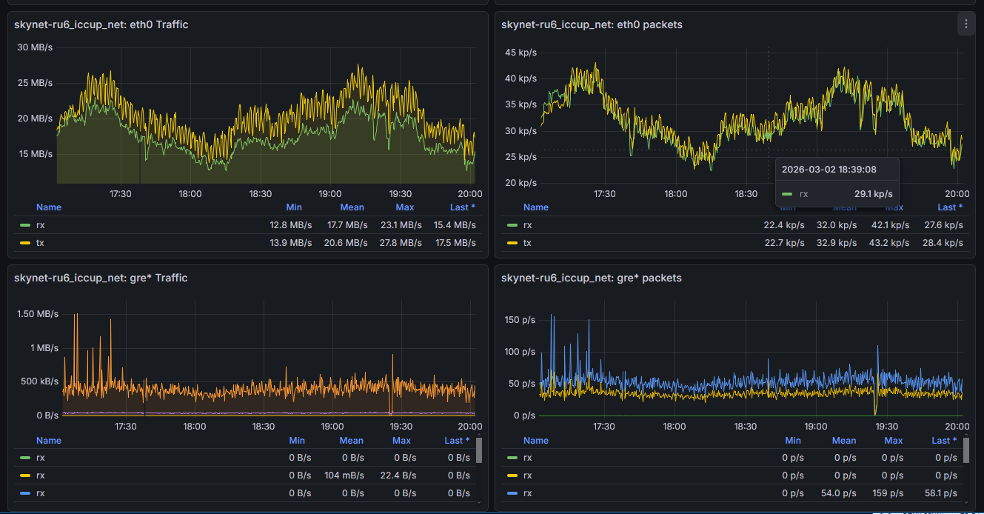Click yellow rx swatch in gre* Traffic legend
Screen dimensions: 984x514
[x=25, y=475]
